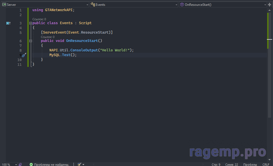Open the Server project dropdown

87,5
